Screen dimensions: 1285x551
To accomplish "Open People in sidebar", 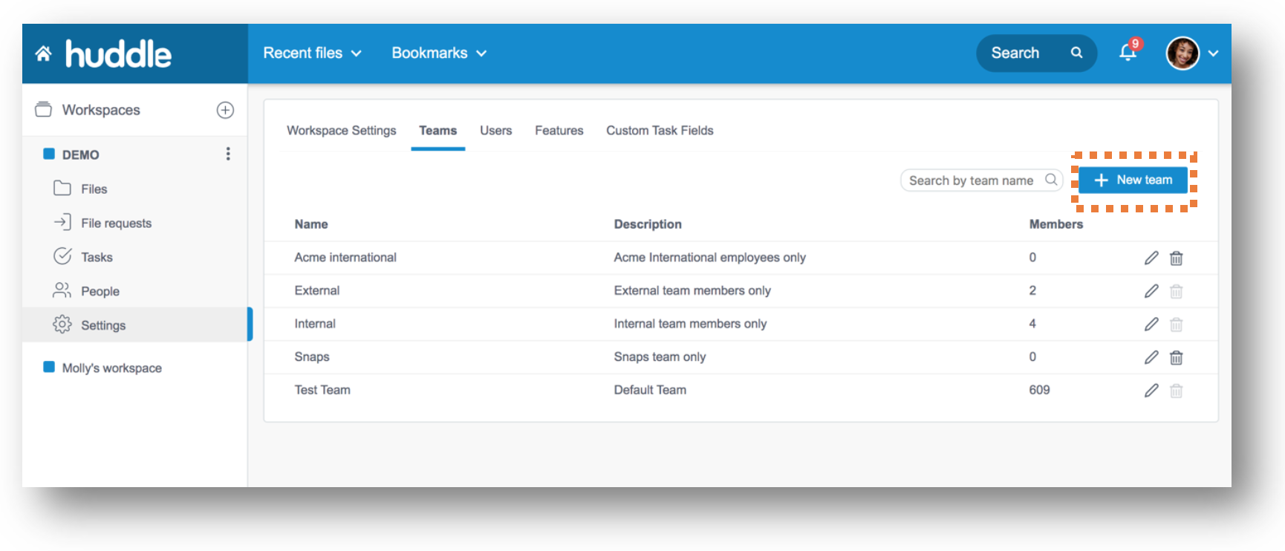I will coord(100,291).
